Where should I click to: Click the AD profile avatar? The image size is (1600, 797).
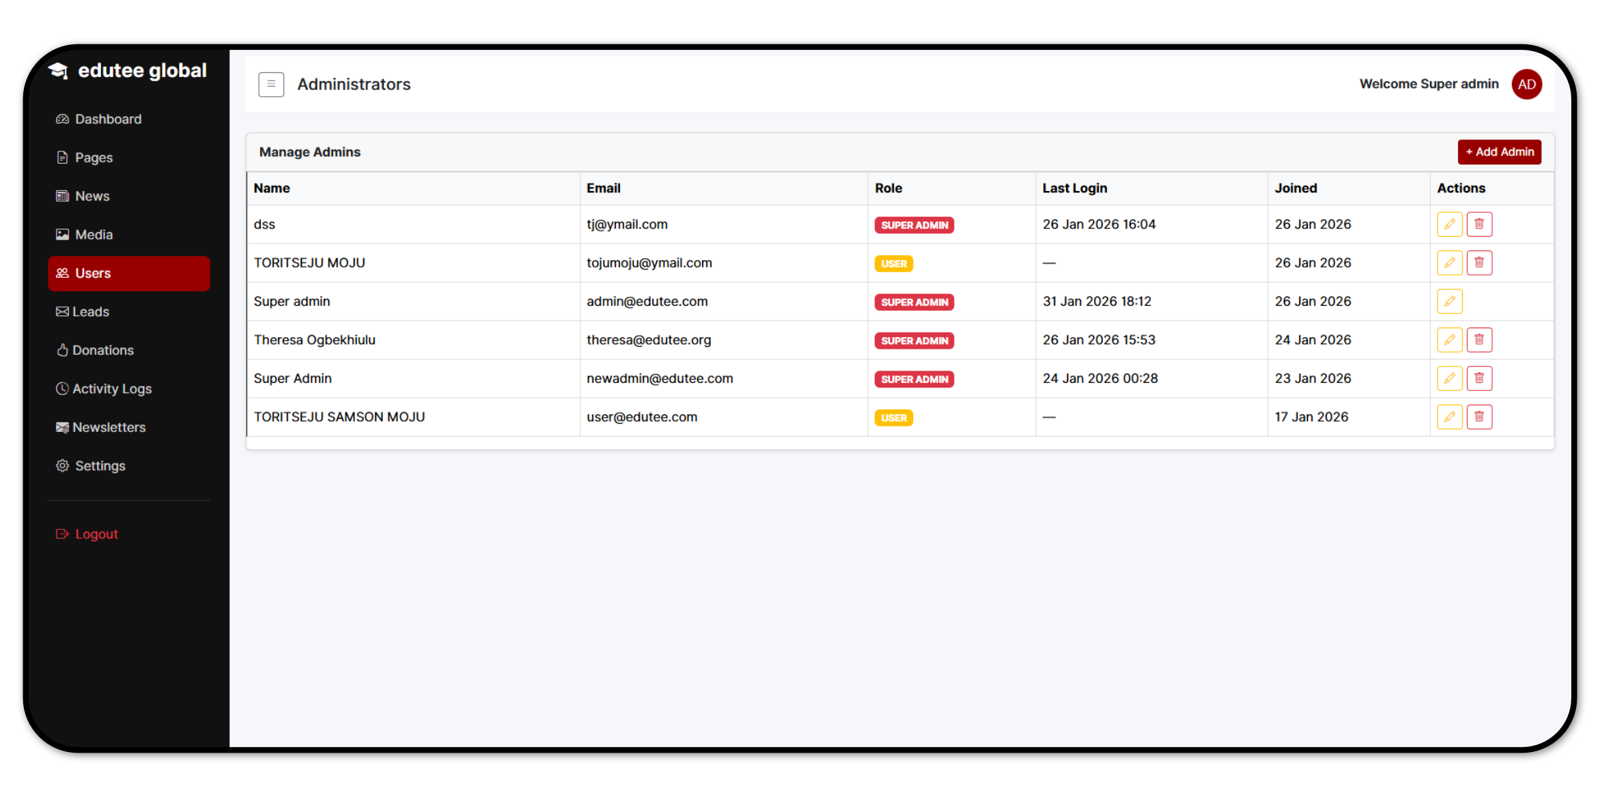point(1526,84)
